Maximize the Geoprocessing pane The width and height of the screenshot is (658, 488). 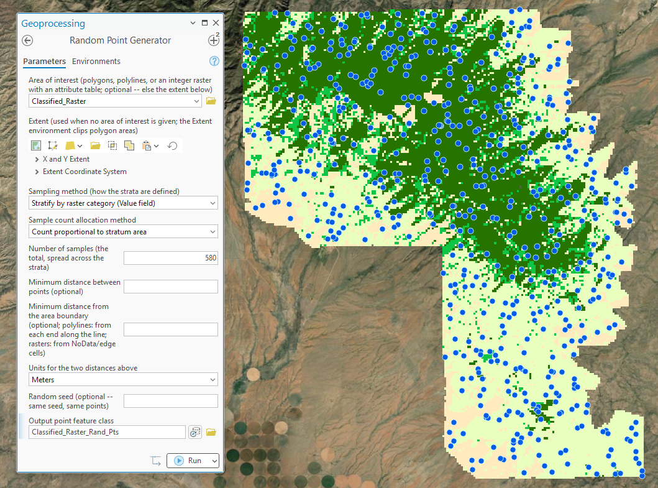[x=205, y=22]
